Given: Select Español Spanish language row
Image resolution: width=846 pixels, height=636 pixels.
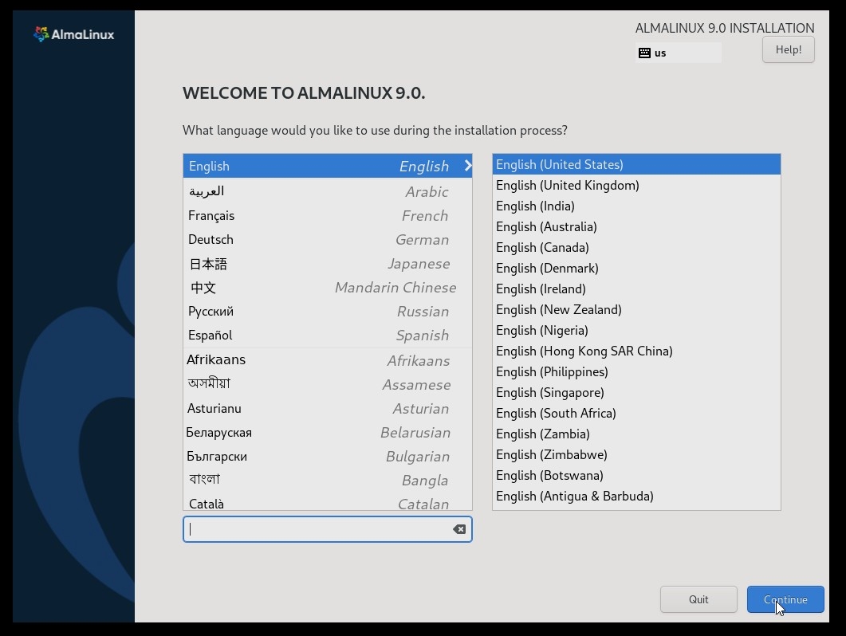Looking at the screenshot, I should click(328, 335).
